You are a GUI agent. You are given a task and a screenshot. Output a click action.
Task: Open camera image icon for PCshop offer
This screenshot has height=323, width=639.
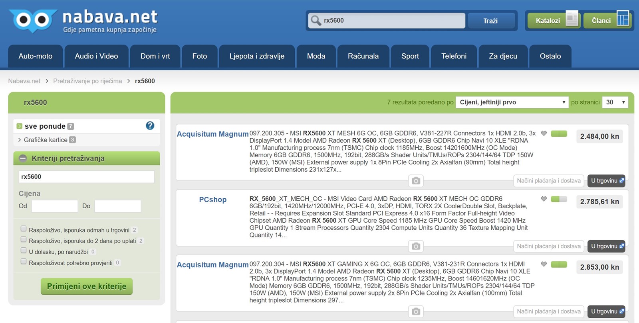(416, 246)
